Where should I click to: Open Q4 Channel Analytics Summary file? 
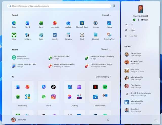pos(99,58)
